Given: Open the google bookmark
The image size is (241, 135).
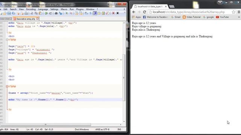Looking at the screenshot, I should coord(208,17).
